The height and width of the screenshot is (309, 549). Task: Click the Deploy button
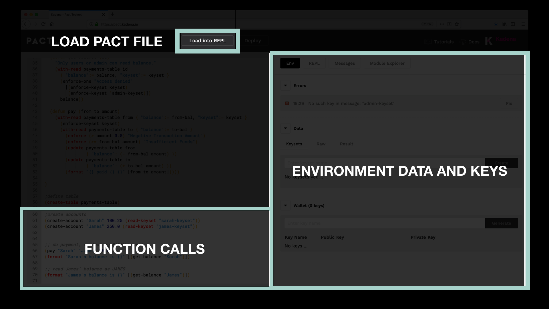pos(252,41)
